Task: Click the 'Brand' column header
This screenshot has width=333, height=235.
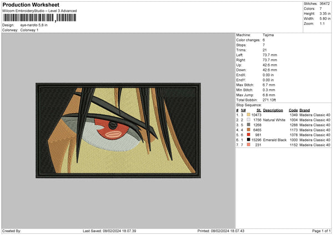Action: [x=305, y=110]
